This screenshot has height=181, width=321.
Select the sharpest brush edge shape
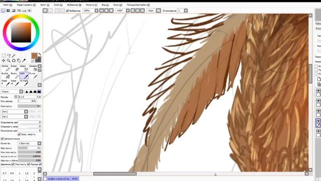27,92
